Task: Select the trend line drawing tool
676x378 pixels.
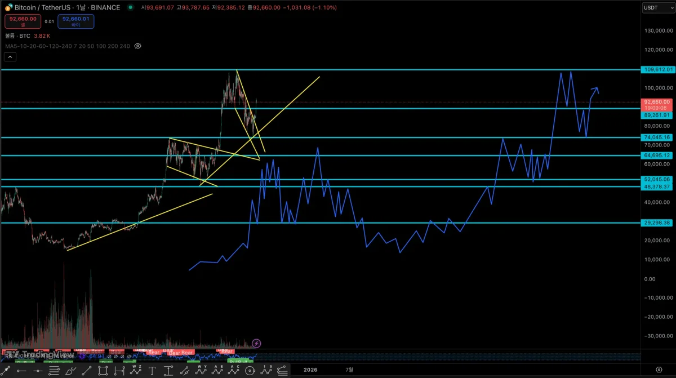Action: pyautogui.click(x=87, y=371)
